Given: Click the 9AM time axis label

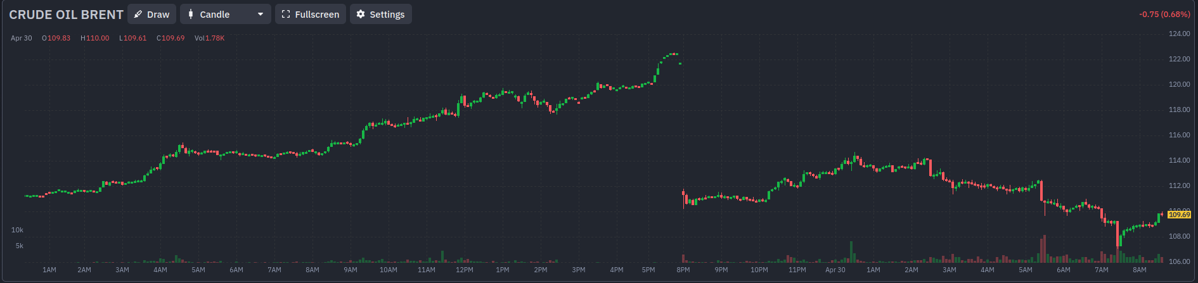Looking at the screenshot, I should (x=351, y=270).
